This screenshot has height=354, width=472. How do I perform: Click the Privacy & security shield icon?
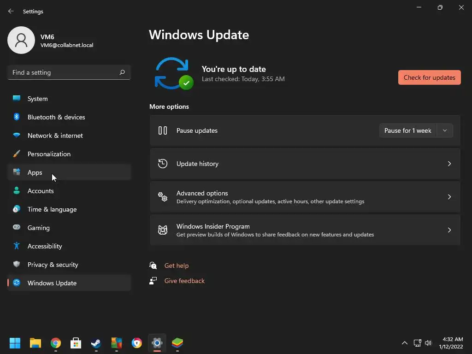click(x=17, y=264)
